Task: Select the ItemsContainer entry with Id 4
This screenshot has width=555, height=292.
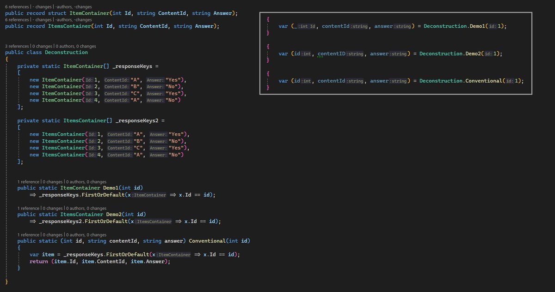Action: click(106, 155)
